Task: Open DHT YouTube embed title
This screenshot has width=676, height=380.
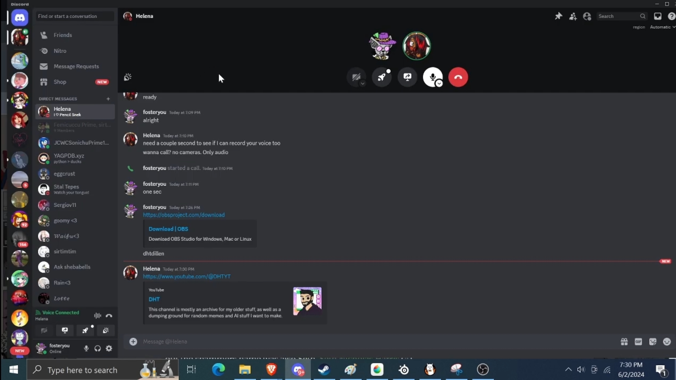Action: [154, 299]
